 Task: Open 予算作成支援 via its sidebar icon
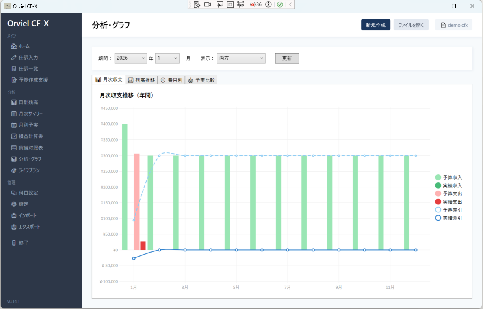14,80
